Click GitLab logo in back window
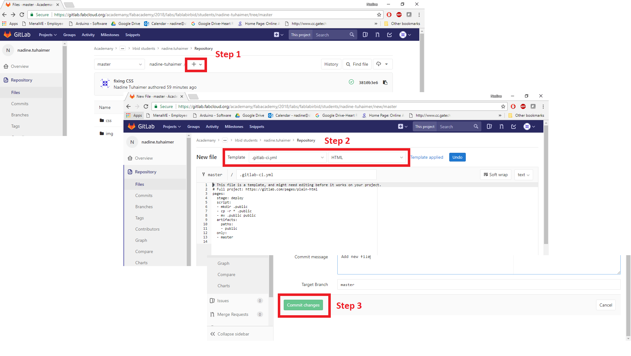The width and height of the screenshot is (631, 356). (x=17, y=35)
